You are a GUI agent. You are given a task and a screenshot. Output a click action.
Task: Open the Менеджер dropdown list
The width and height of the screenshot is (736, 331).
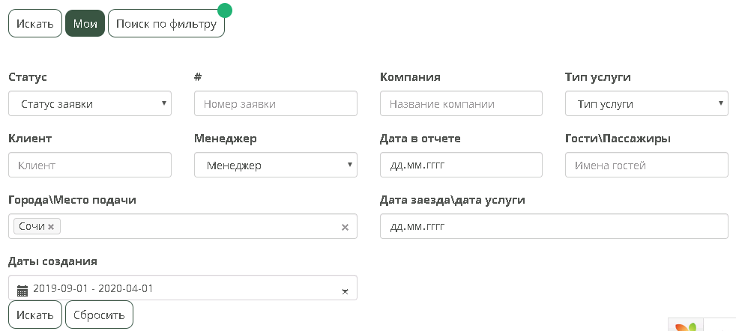(x=275, y=165)
